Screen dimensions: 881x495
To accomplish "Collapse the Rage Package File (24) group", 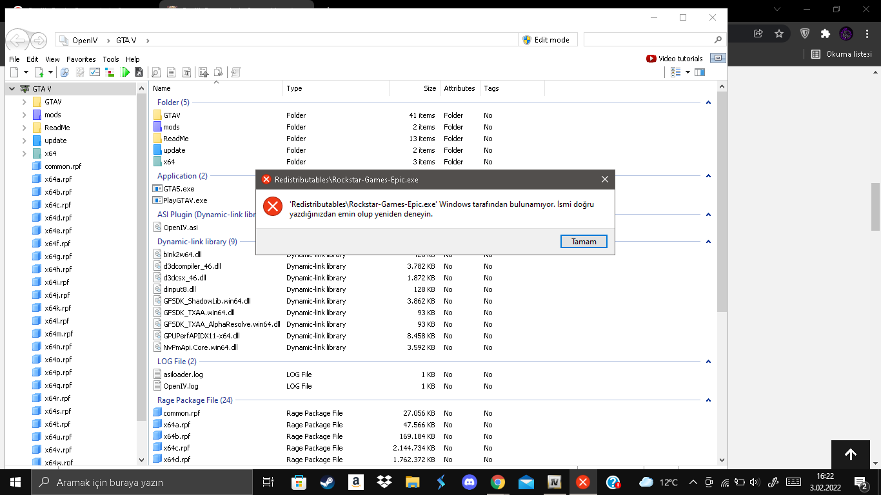I will pyautogui.click(x=708, y=400).
